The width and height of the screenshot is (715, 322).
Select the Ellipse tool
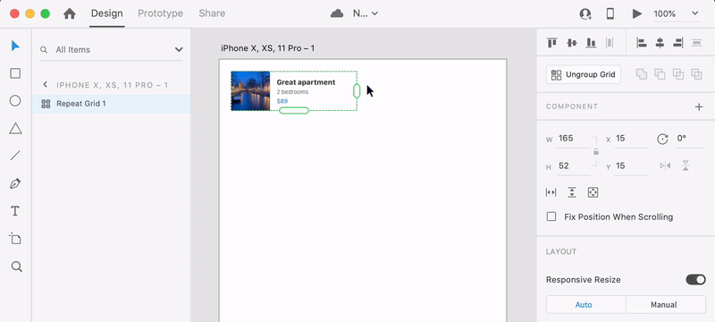pos(15,101)
